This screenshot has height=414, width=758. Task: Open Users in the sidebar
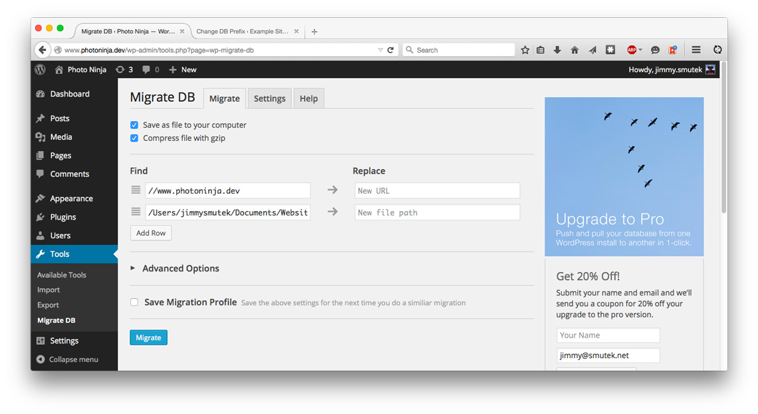(x=74, y=236)
